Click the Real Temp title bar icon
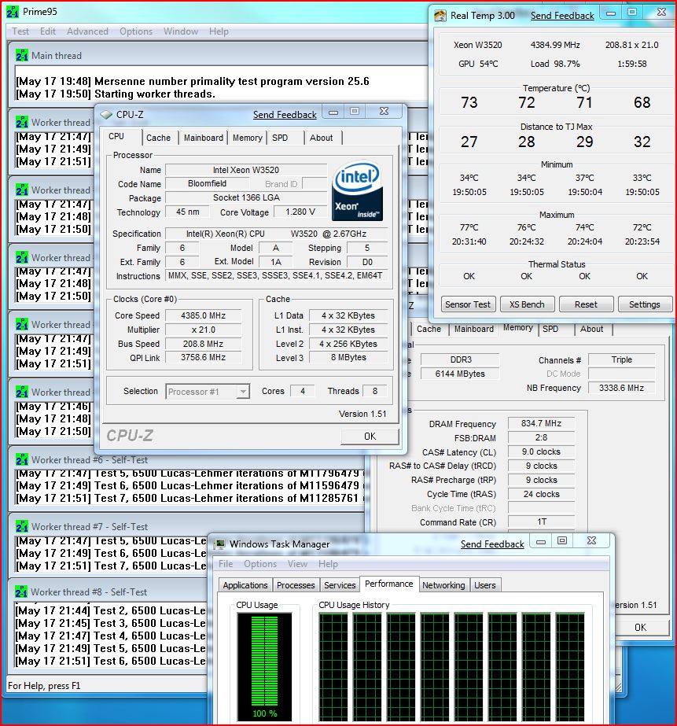677x726 pixels. pyautogui.click(x=440, y=16)
